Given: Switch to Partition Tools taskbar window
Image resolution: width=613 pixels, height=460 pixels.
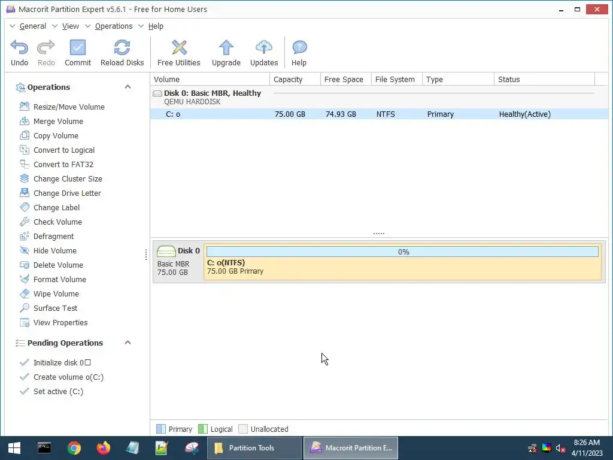Looking at the screenshot, I should 254,448.
